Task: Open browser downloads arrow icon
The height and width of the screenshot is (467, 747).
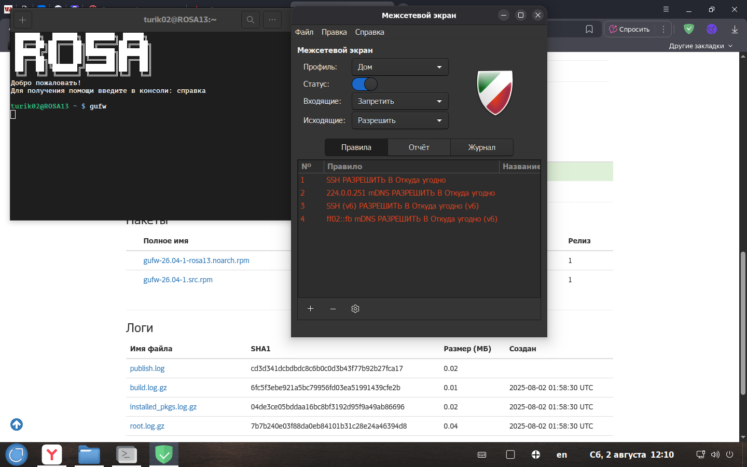Action: coord(735,29)
